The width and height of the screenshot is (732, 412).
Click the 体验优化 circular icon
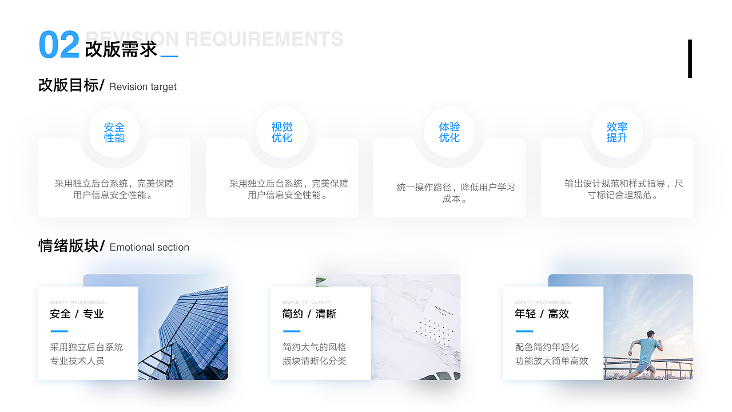449,132
